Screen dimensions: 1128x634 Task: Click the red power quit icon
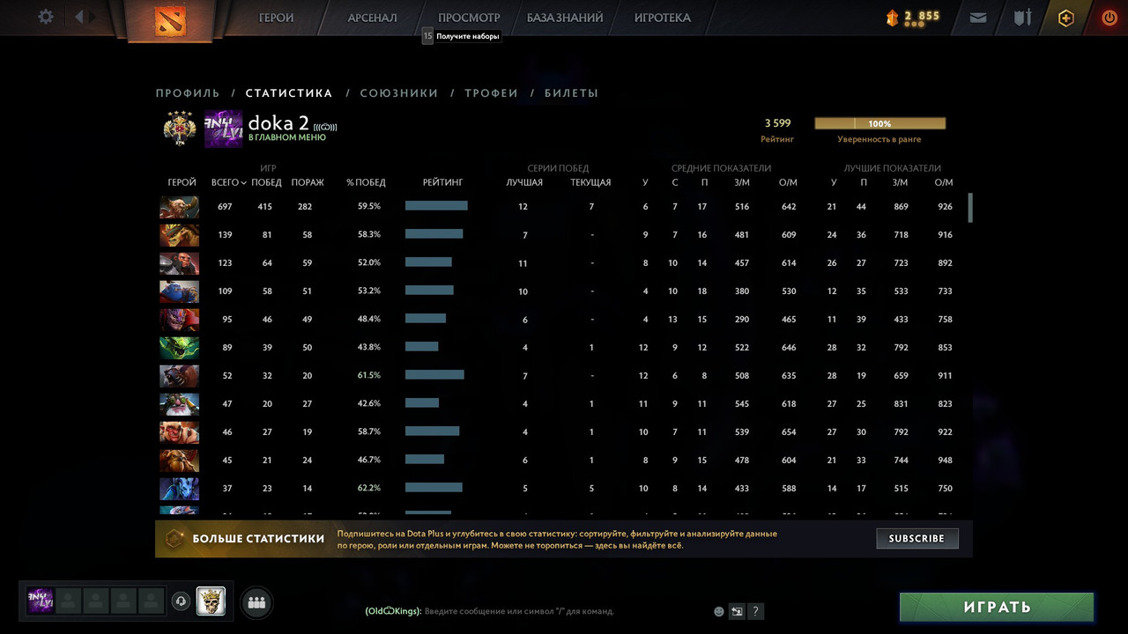point(1109,18)
